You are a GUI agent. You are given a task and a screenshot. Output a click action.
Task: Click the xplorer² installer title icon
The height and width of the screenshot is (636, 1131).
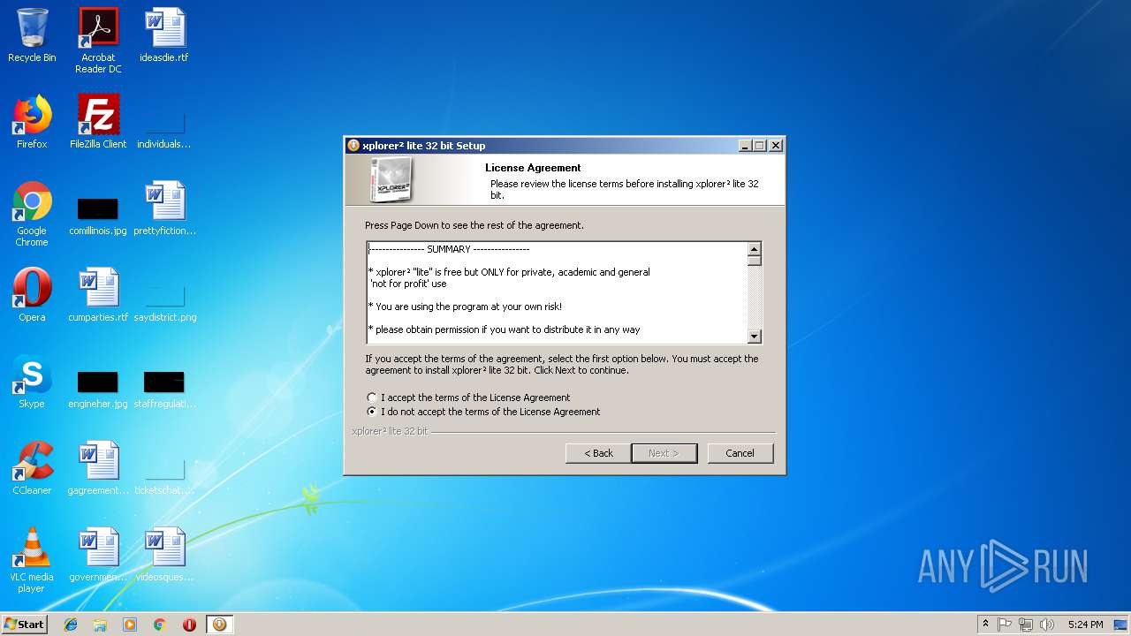(x=353, y=146)
